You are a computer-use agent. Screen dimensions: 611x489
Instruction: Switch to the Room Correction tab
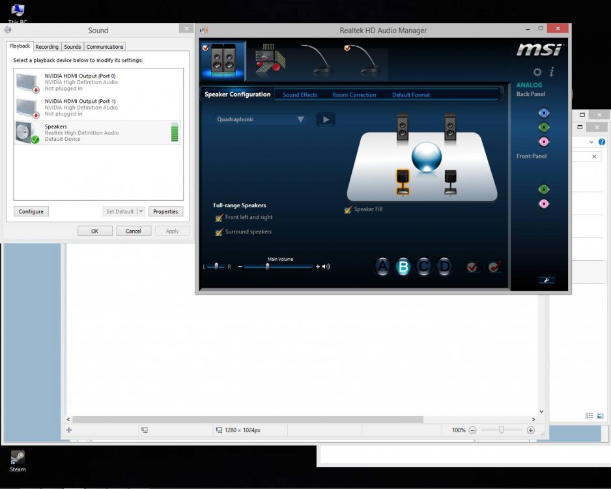(354, 95)
